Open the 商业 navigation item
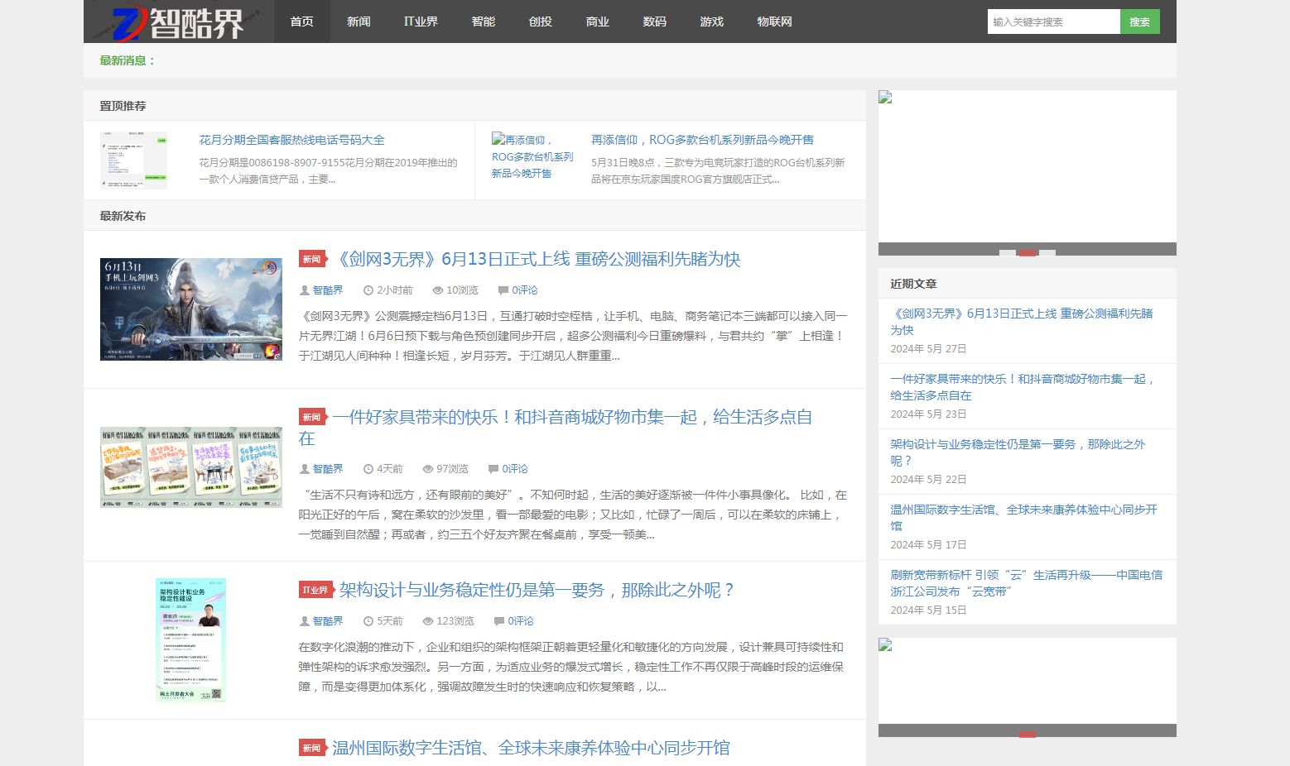1290x766 pixels. pos(598,22)
